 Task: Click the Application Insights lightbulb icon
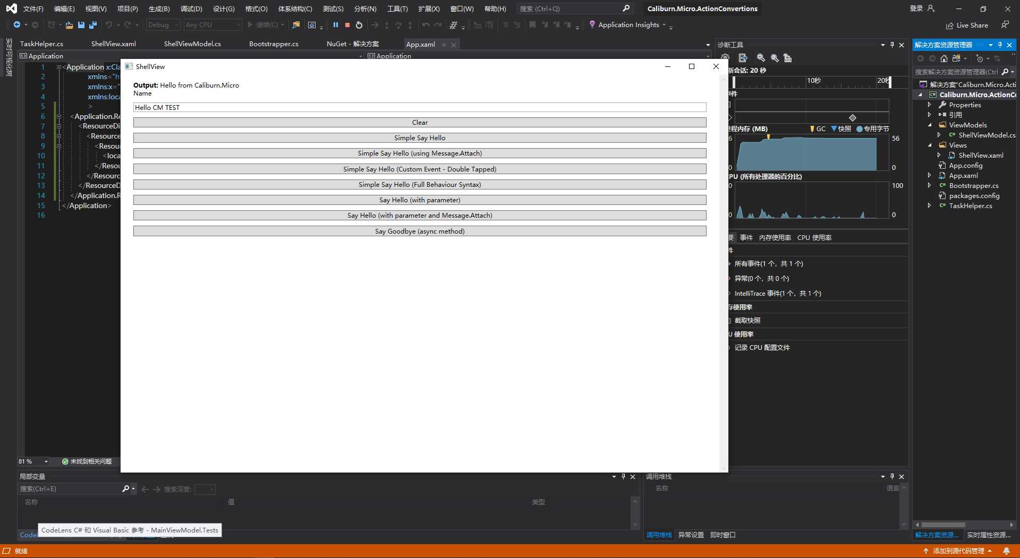[592, 24]
